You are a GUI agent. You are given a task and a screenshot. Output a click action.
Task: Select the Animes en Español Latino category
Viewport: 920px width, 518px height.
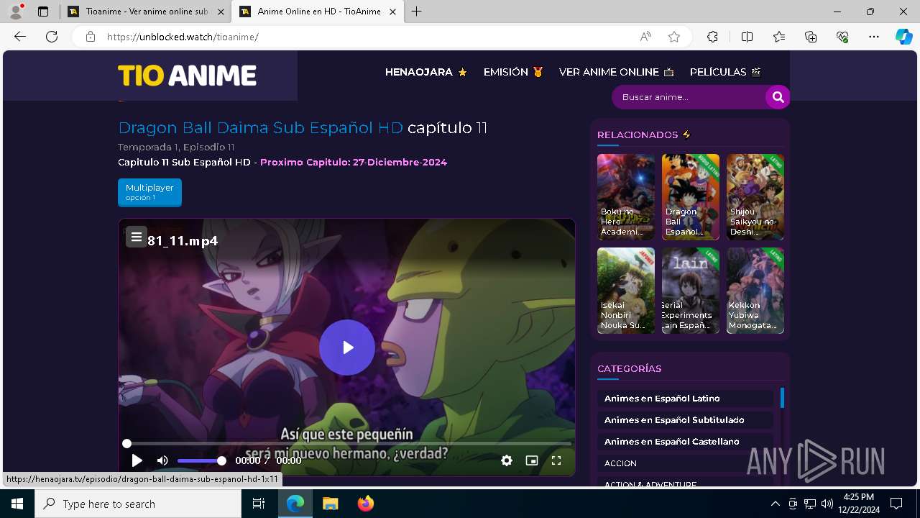(x=685, y=399)
